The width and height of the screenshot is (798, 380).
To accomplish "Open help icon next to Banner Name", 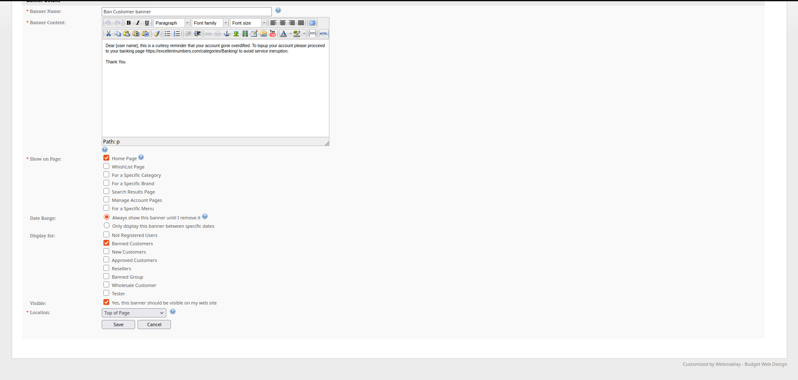I will [x=278, y=10].
